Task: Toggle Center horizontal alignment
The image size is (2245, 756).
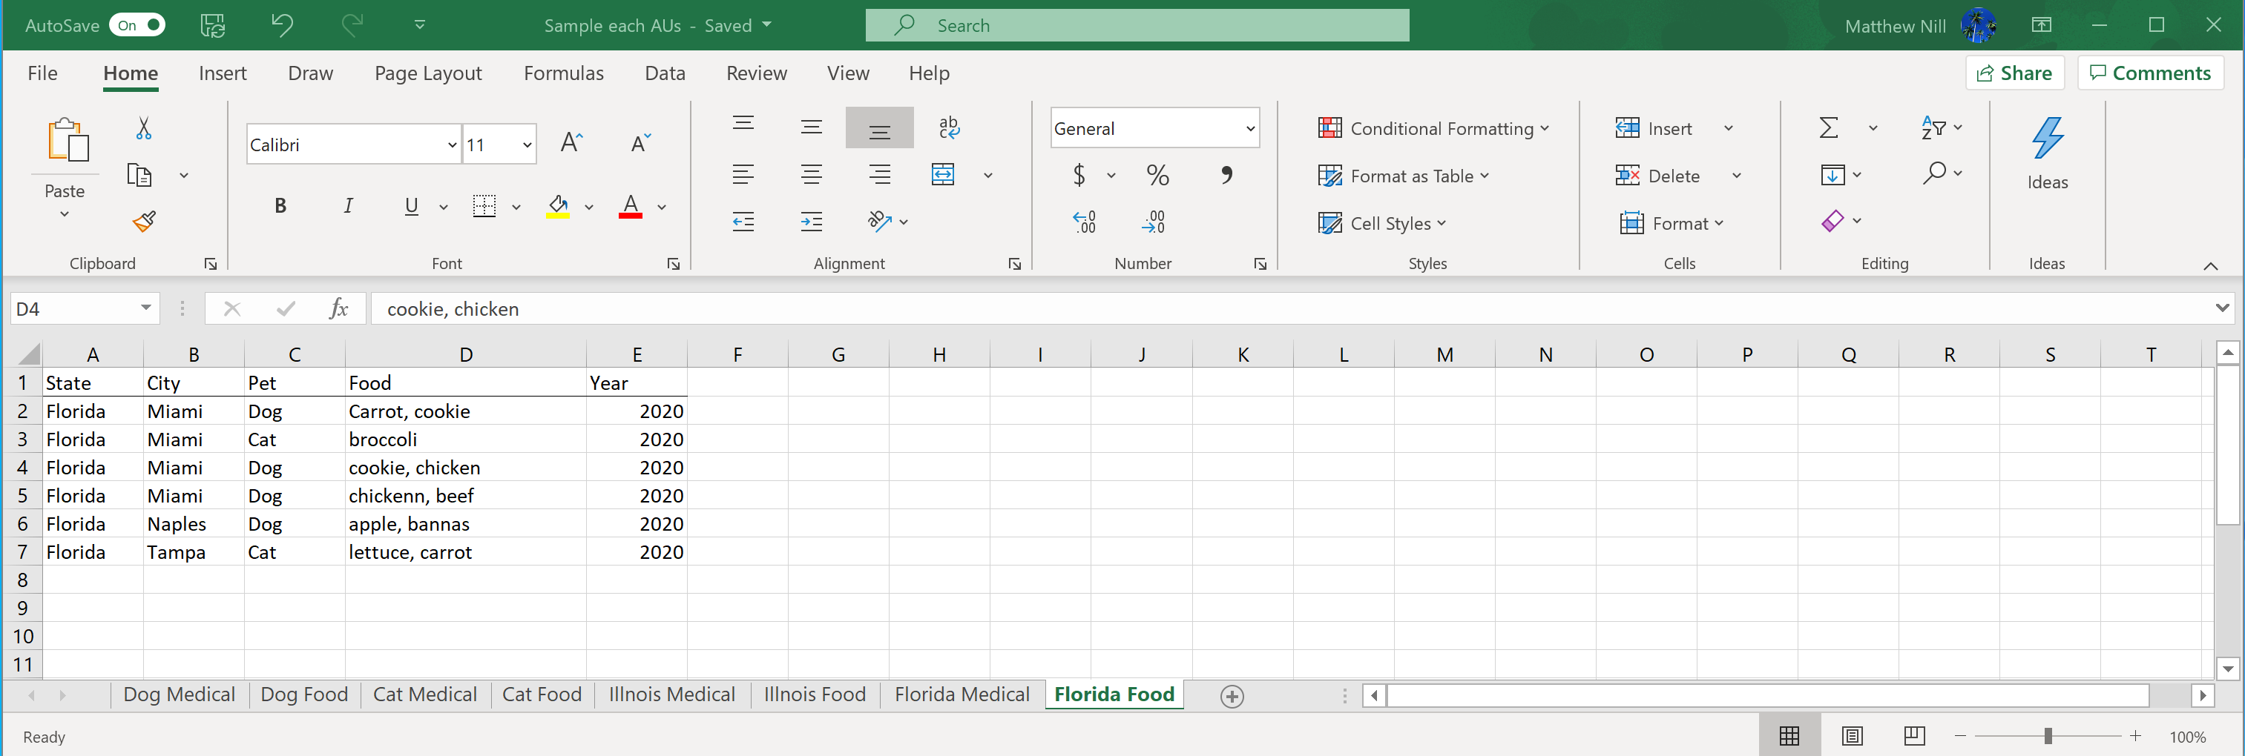Action: tap(812, 175)
